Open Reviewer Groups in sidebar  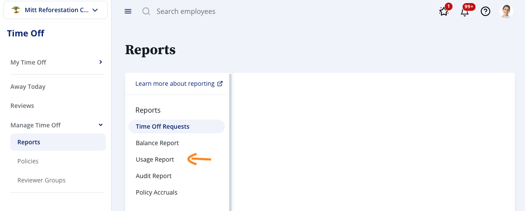(41, 180)
